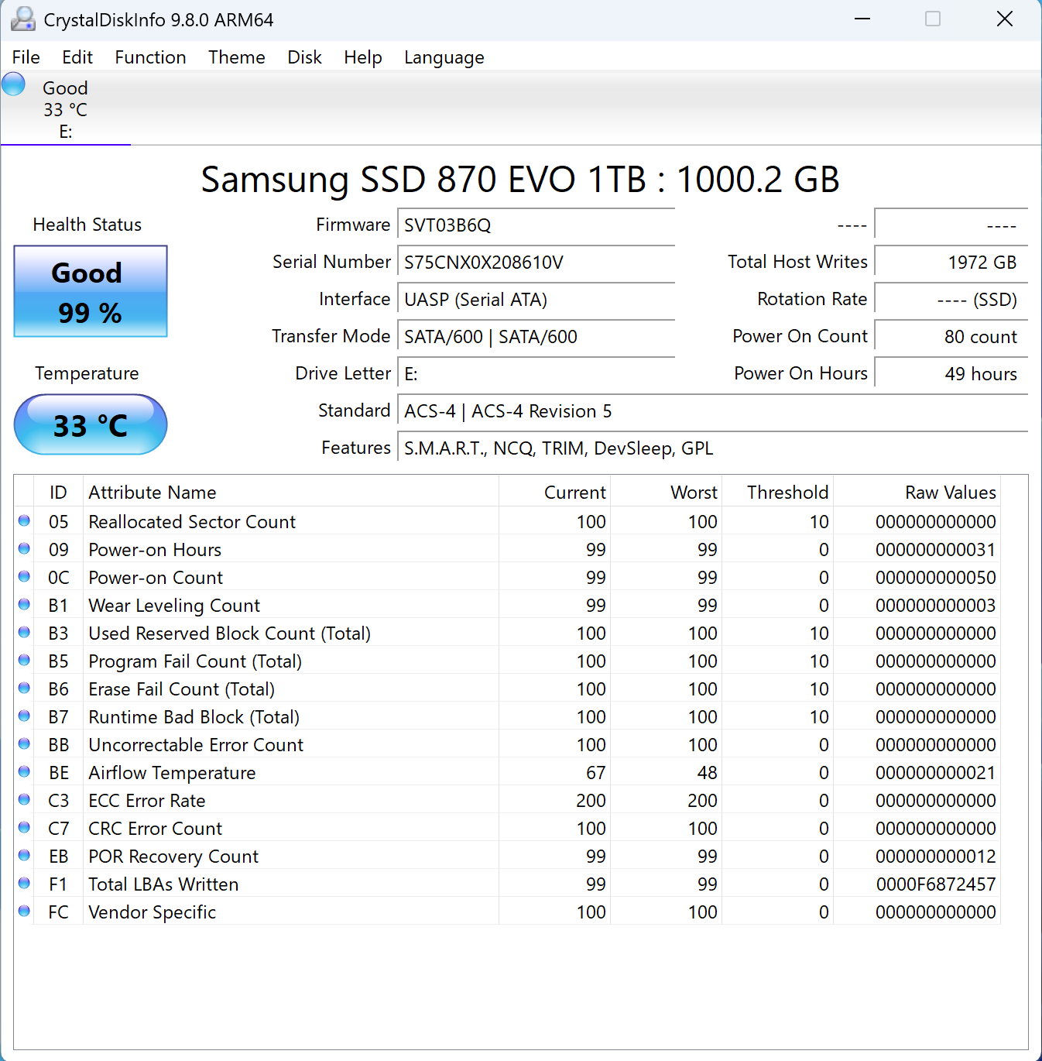The image size is (1042, 1061).
Task: Click the Raw Values column header
Action: tap(950, 493)
